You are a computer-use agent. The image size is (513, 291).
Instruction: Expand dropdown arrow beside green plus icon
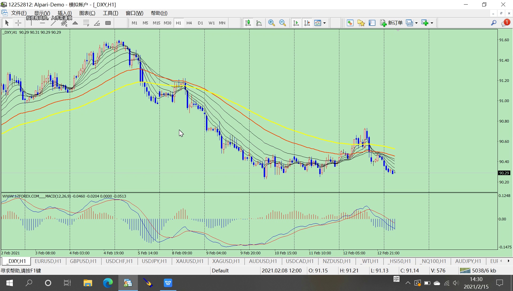pyautogui.click(x=432, y=23)
